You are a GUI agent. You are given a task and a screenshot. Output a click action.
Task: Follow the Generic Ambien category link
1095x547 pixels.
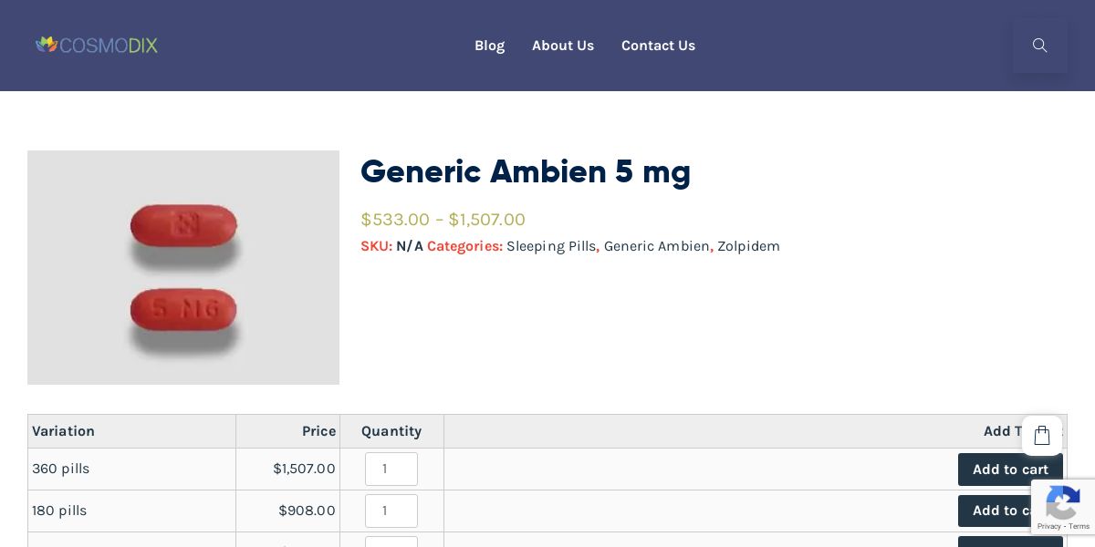coord(656,246)
